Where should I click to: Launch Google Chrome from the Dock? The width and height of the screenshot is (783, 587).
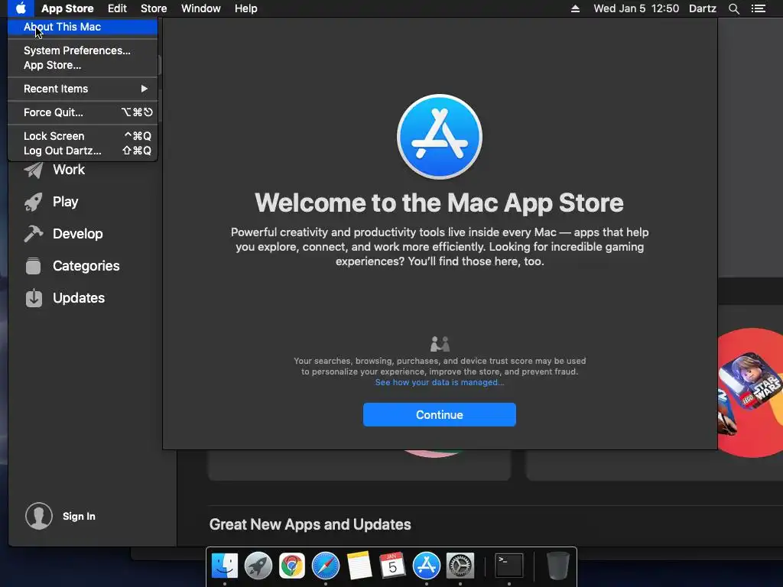(x=291, y=566)
